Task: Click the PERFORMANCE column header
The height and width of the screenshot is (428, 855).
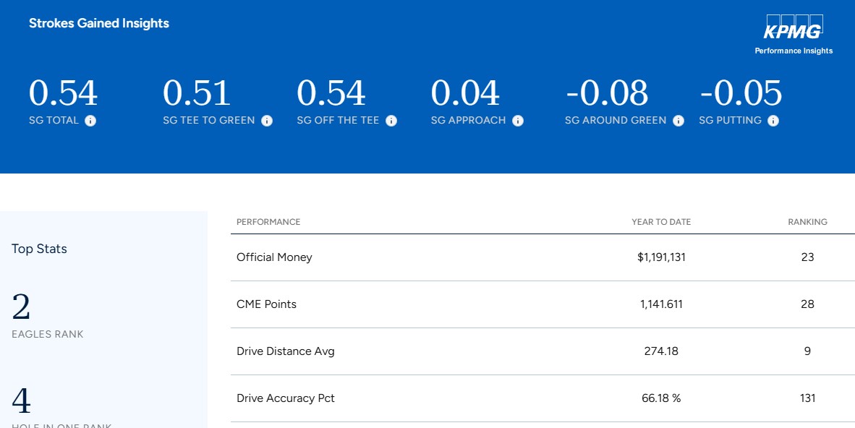Action: pyautogui.click(x=268, y=222)
